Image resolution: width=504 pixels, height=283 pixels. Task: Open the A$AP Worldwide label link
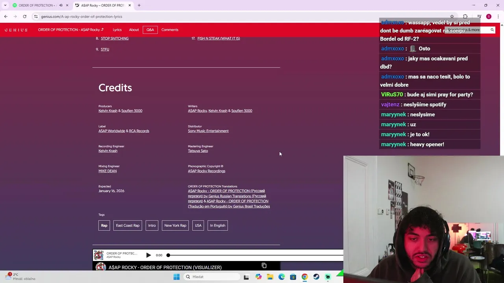click(x=111, y=131)
